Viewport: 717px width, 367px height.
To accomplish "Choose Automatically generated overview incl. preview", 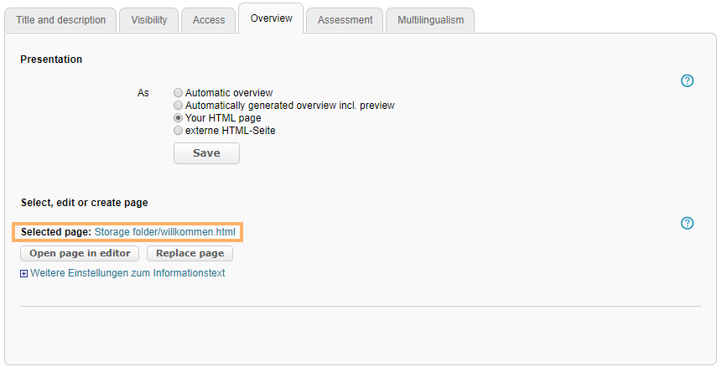I will click(x=178, y=106).
